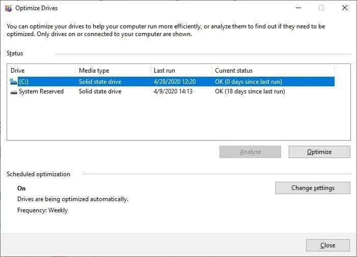This screenshot has height=257, width=357.
Task: Open Change settings for scheduled optimization
Action: 313,188
